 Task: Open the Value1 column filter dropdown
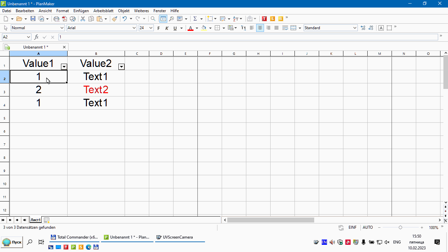(x=64, y=67)
